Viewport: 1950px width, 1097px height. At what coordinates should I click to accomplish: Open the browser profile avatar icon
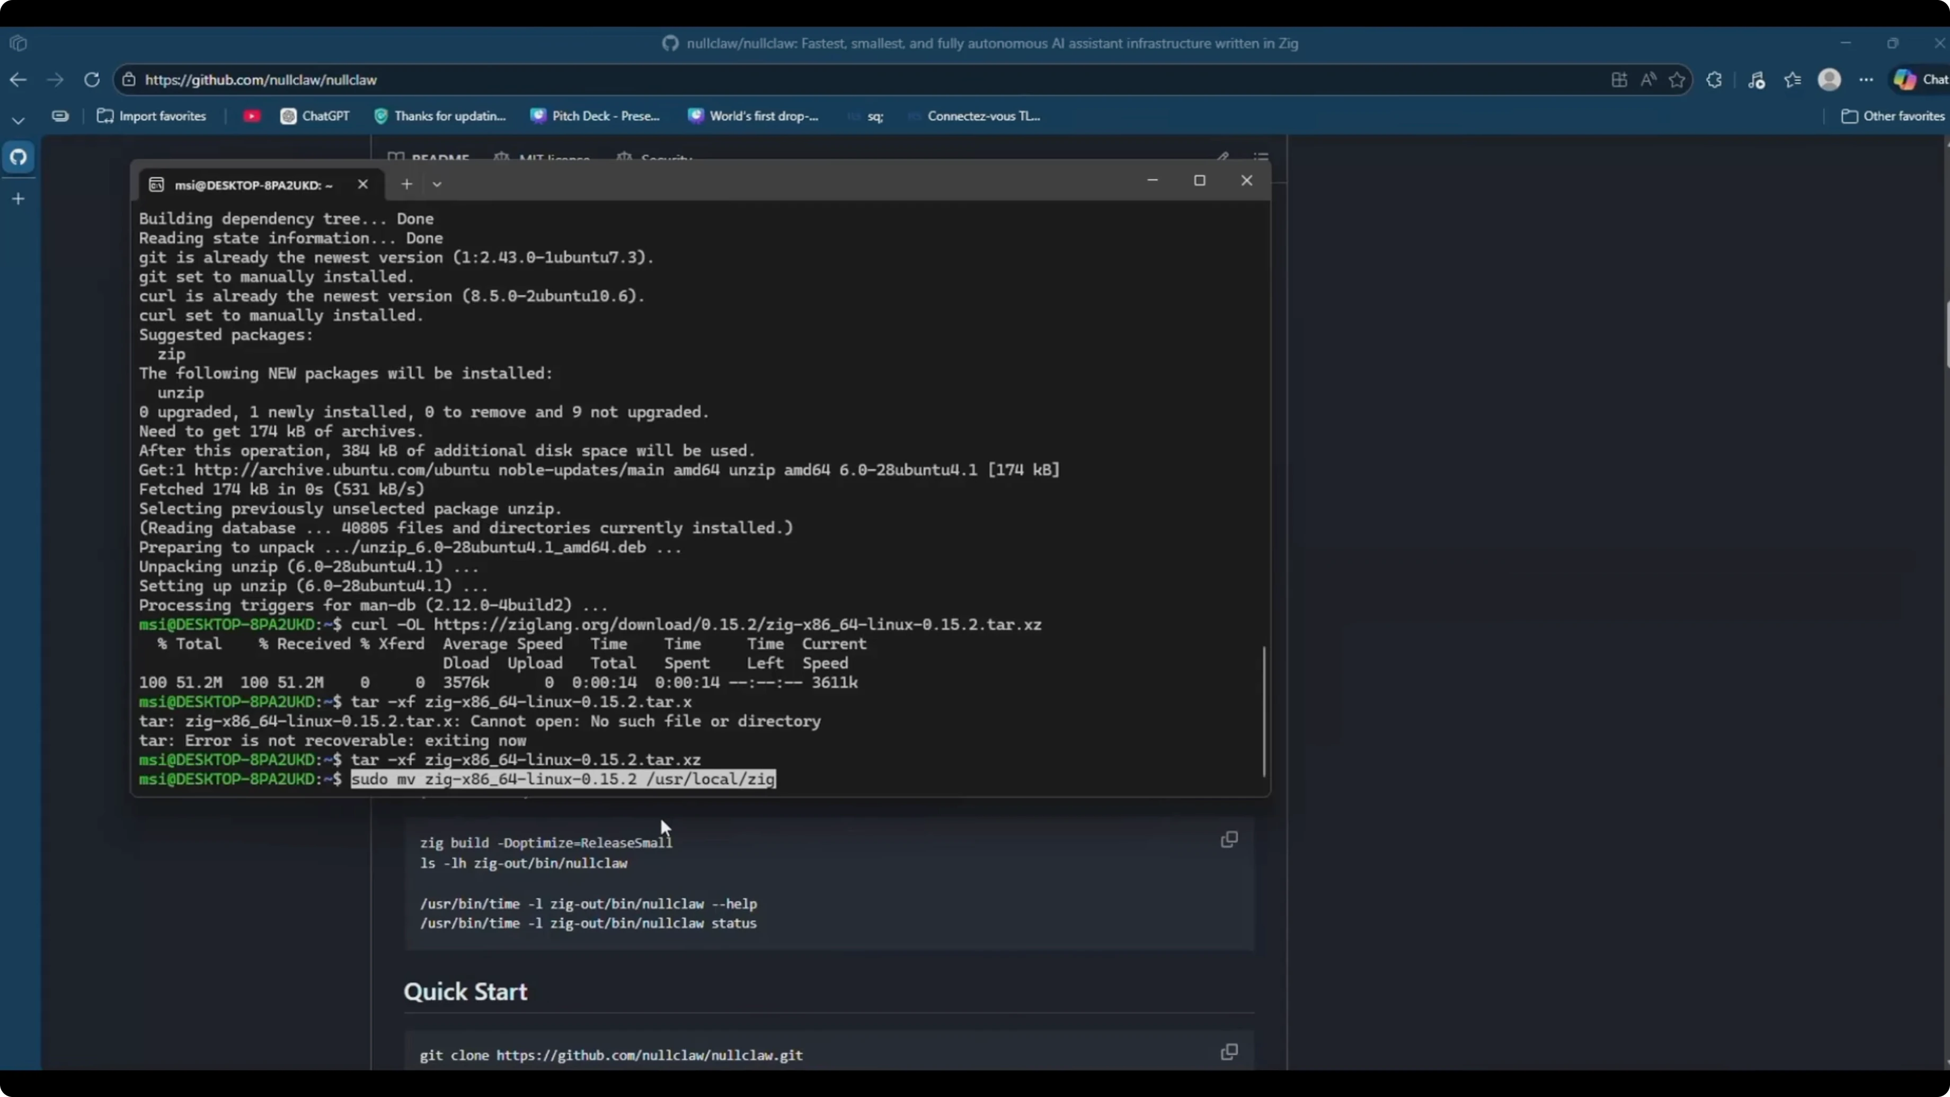click(x=1830, y=79)
